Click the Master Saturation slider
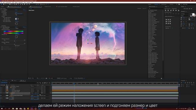 14,41
